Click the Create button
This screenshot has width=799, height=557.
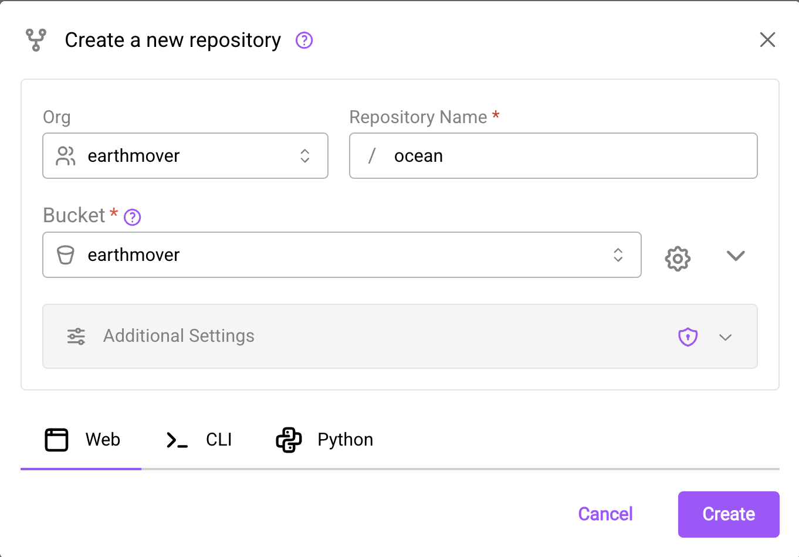point(728,514)
